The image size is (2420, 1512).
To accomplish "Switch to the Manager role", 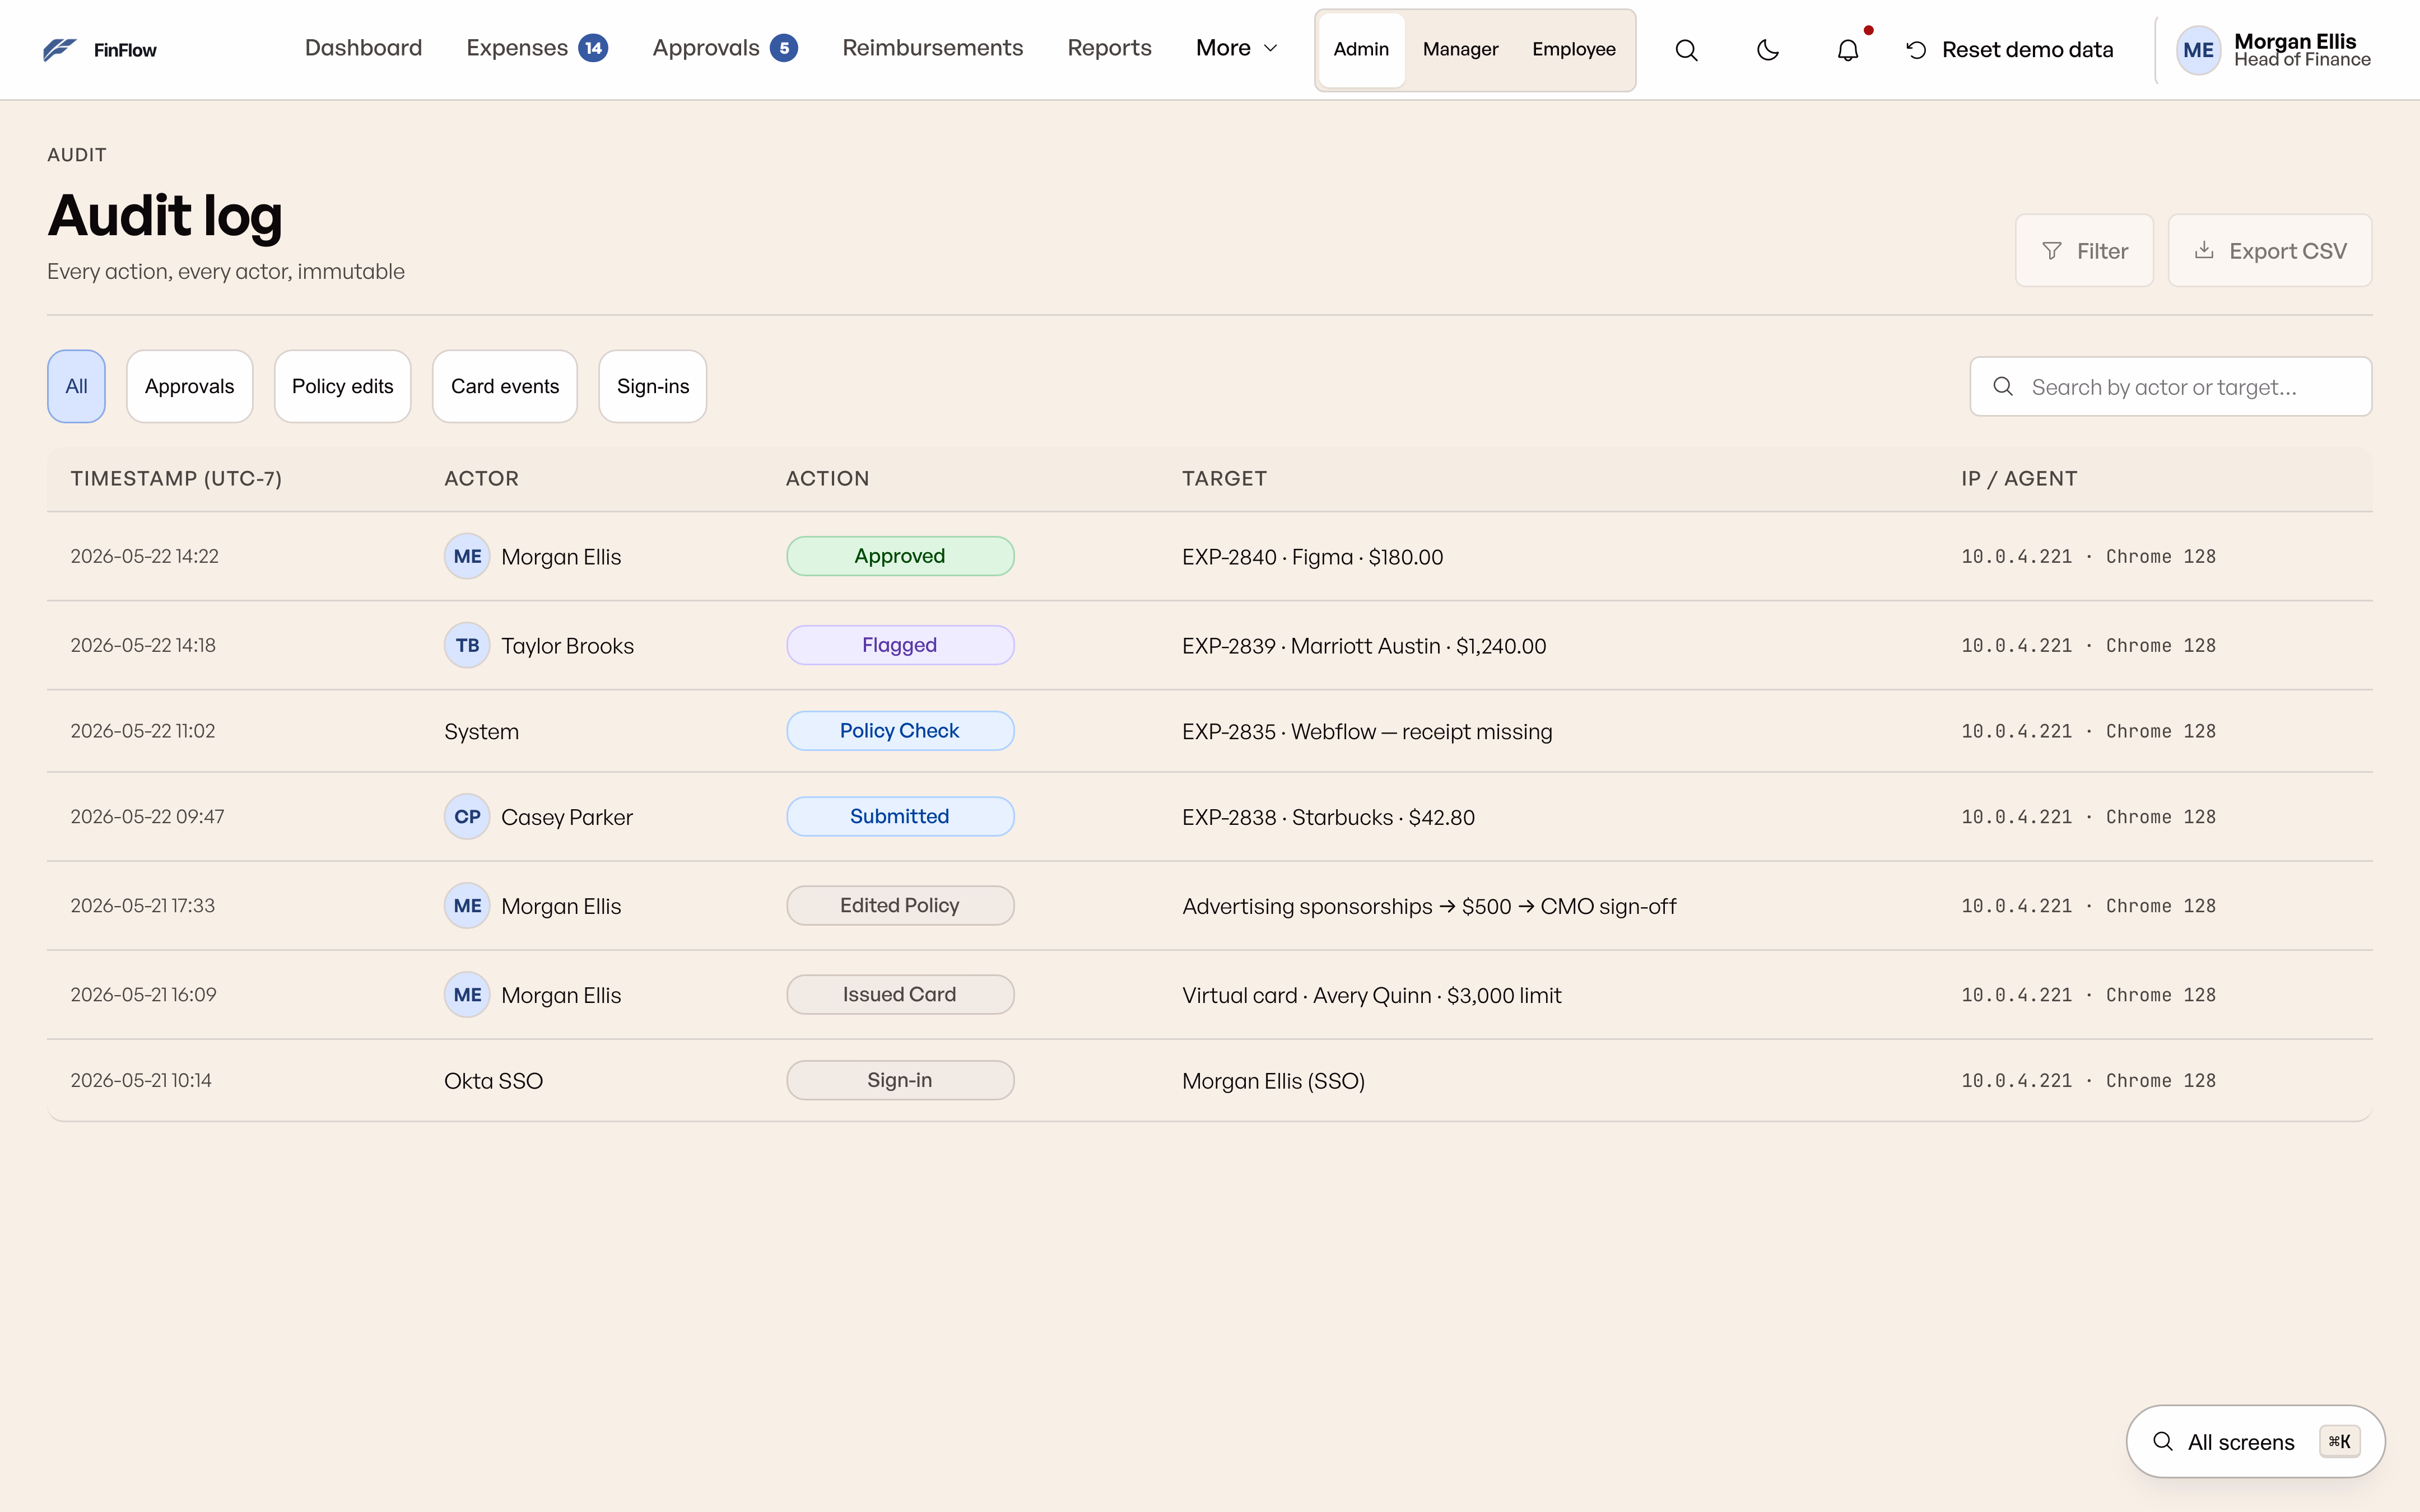I will 1460,49.
